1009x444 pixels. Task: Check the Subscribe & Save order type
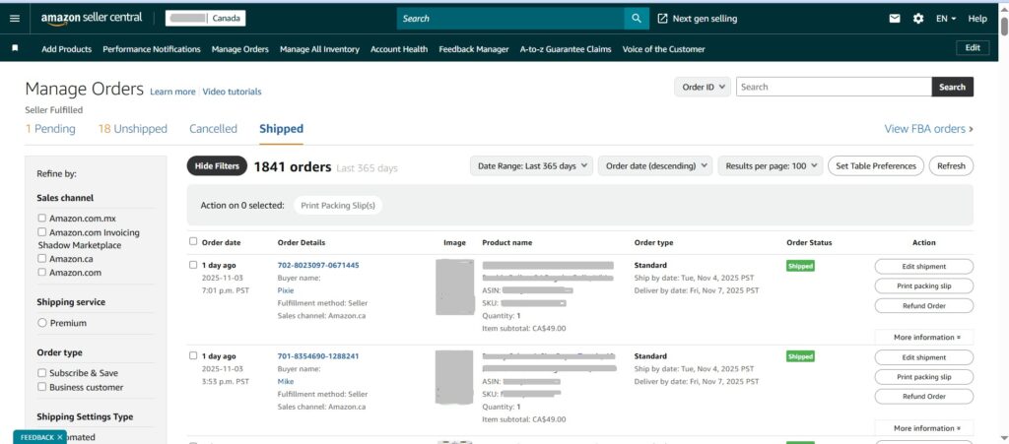tap(41, 373)
